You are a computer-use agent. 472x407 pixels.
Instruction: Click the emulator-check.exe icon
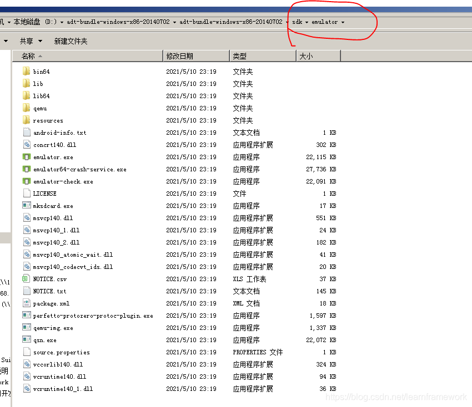point(27,181)
